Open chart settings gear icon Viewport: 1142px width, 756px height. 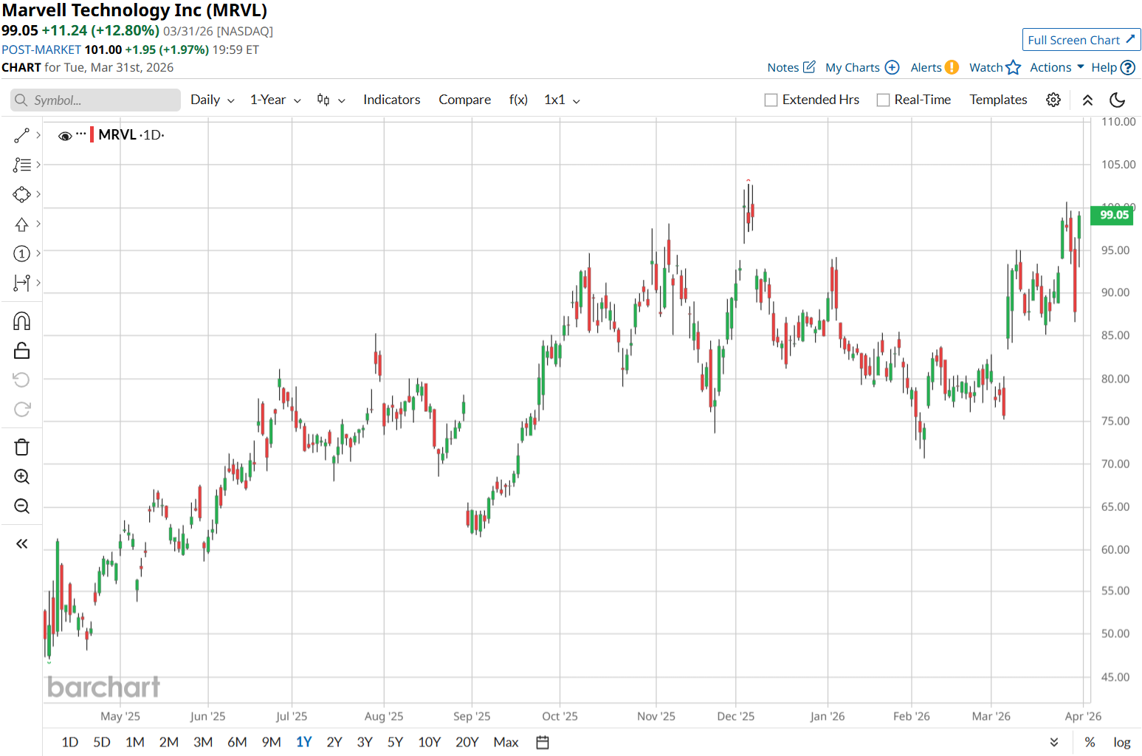coord(1053,100)
